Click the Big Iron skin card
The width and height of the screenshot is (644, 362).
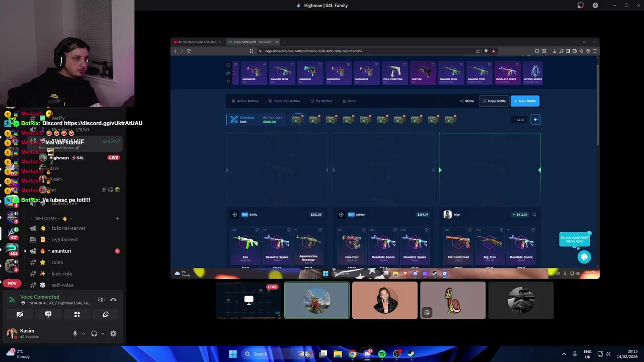pyautogui.click(x=490, y=246)
